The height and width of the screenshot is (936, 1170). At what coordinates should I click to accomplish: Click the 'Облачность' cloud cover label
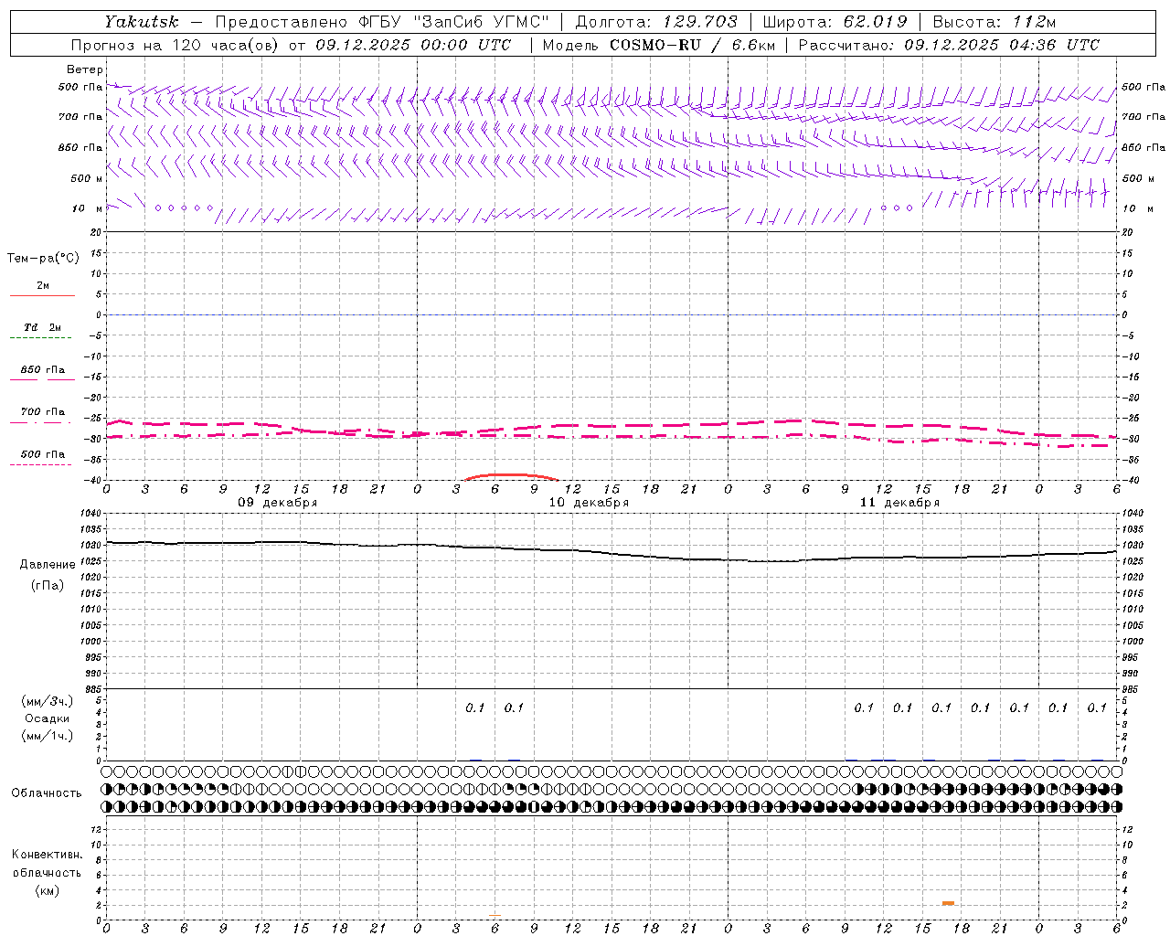[47, 793]
